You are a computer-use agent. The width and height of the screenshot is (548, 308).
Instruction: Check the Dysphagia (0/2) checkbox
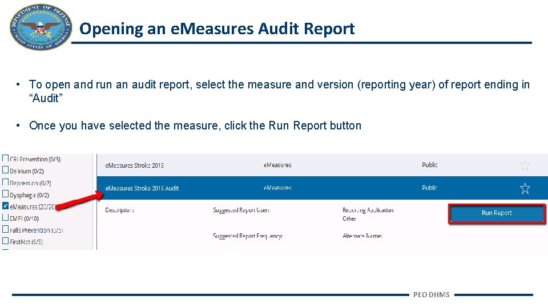click(x=5, y=194)
